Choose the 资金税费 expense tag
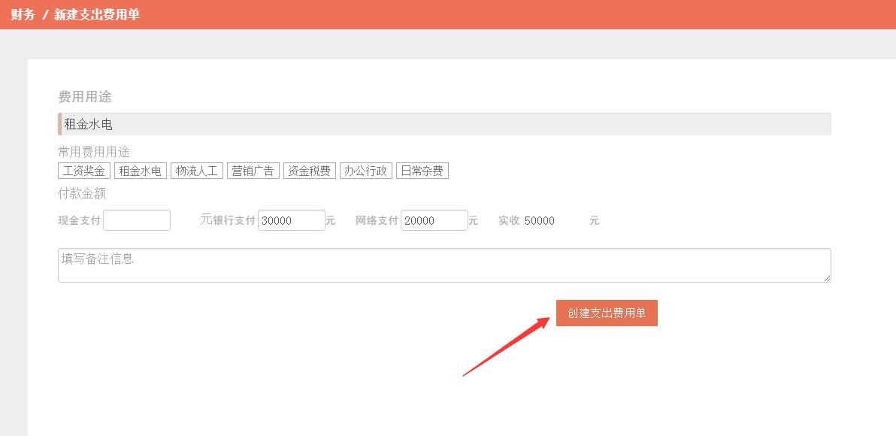The width and height of the screenshot is (896, 436). coord(310,171)
